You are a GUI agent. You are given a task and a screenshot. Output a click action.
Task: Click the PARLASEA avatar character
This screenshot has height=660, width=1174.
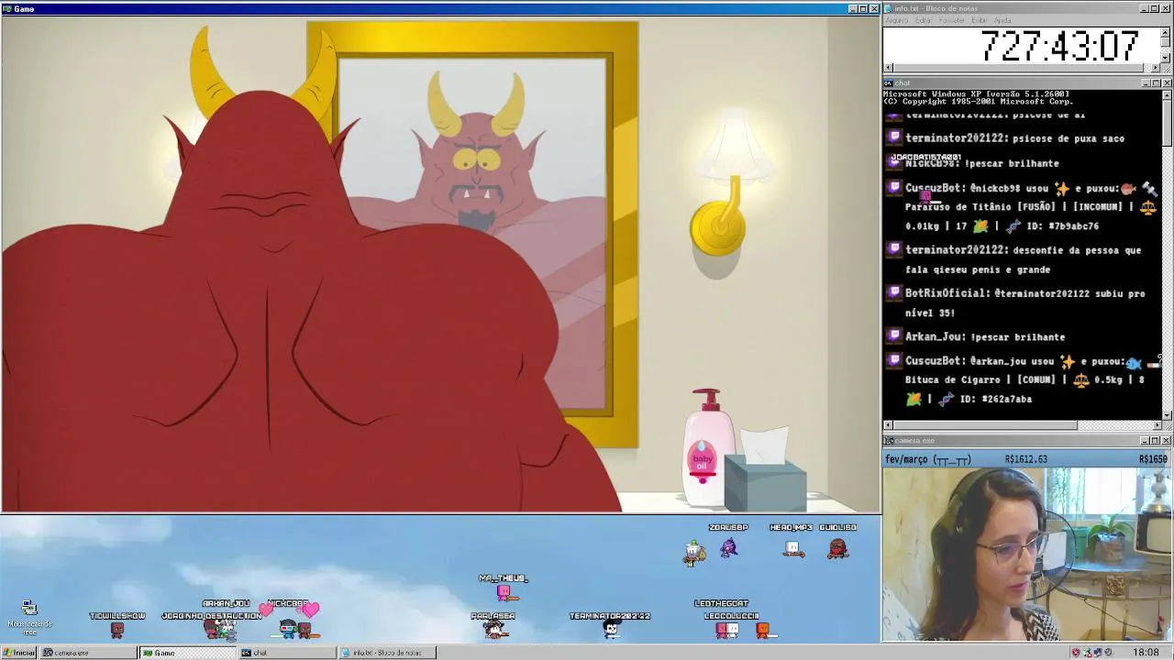click(x=493, y=629)
